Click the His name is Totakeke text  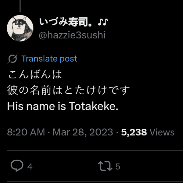(x=63, y=106)
